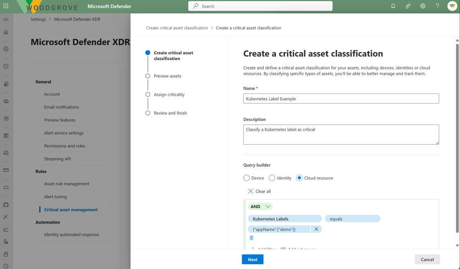Click the X icon beside Clear all
This screenshot has width=460, height=269.
tap(250, 191)
